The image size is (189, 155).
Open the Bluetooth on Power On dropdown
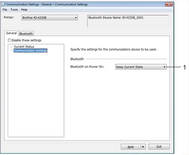coord(141,67)
